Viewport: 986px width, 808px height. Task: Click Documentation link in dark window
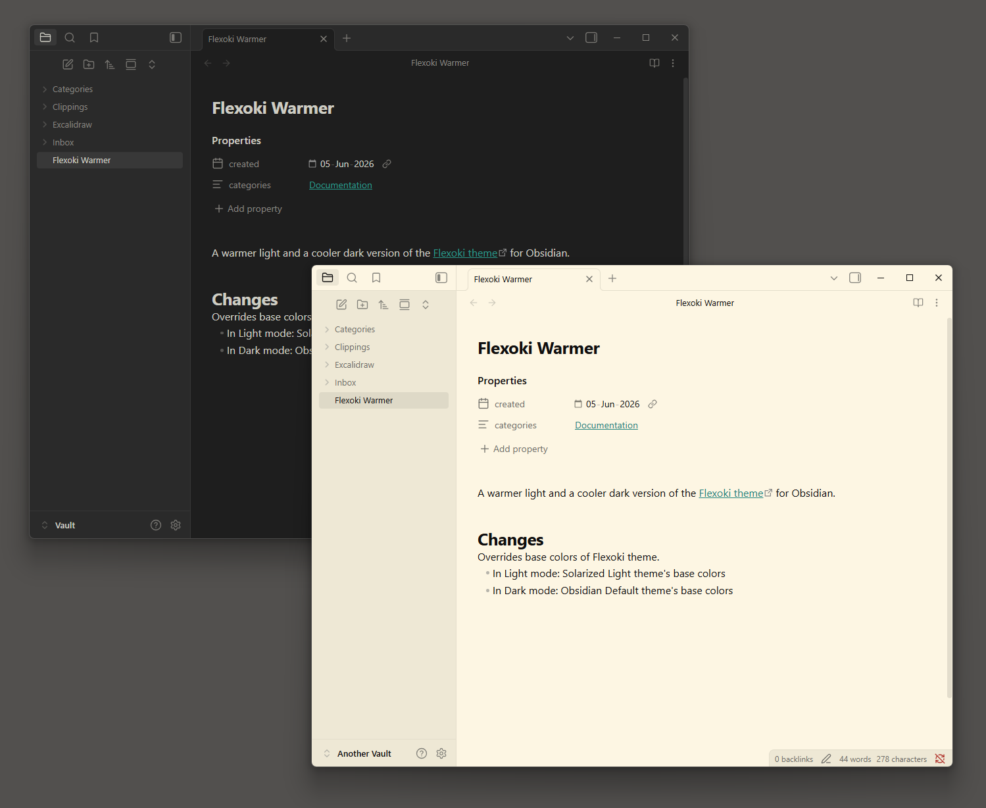(341, 185)
